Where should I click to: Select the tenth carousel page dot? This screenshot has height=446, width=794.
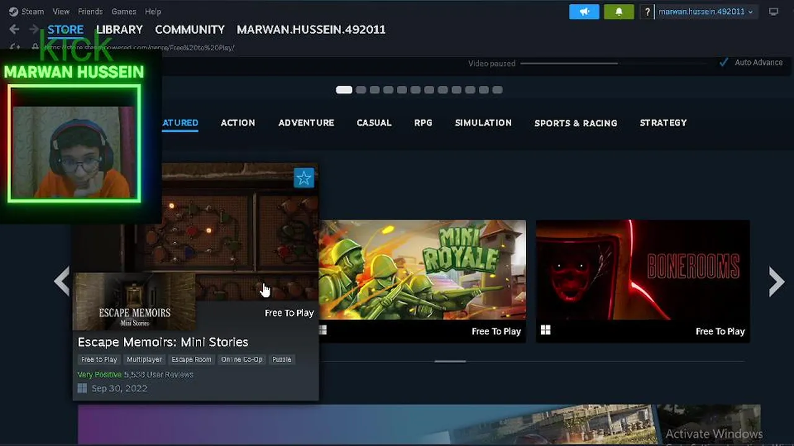(x=470, y=90)
